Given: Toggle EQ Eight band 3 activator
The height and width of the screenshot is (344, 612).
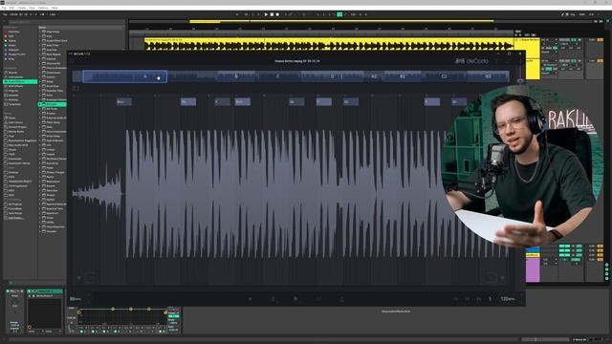Looking at the screenshot, I should 104,332.
